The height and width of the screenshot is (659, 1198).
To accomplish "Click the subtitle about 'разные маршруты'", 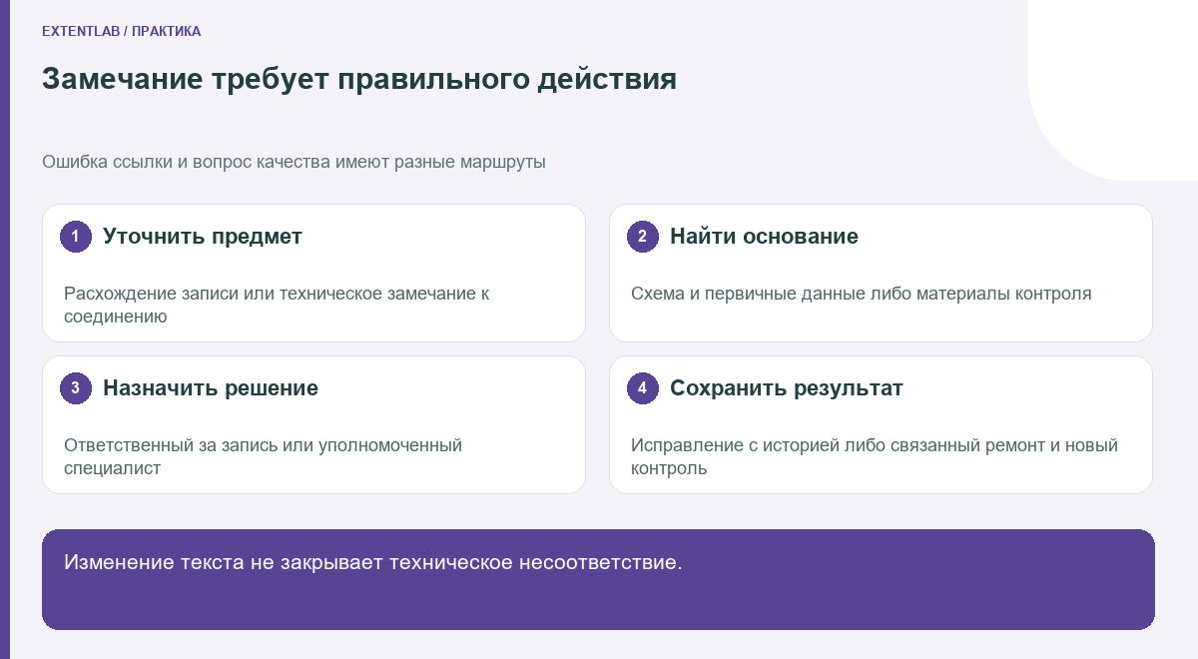I will 294,162.
